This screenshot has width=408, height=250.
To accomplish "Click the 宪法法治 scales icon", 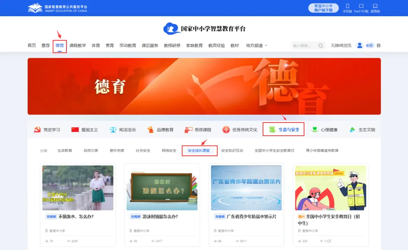I will 113,130.
